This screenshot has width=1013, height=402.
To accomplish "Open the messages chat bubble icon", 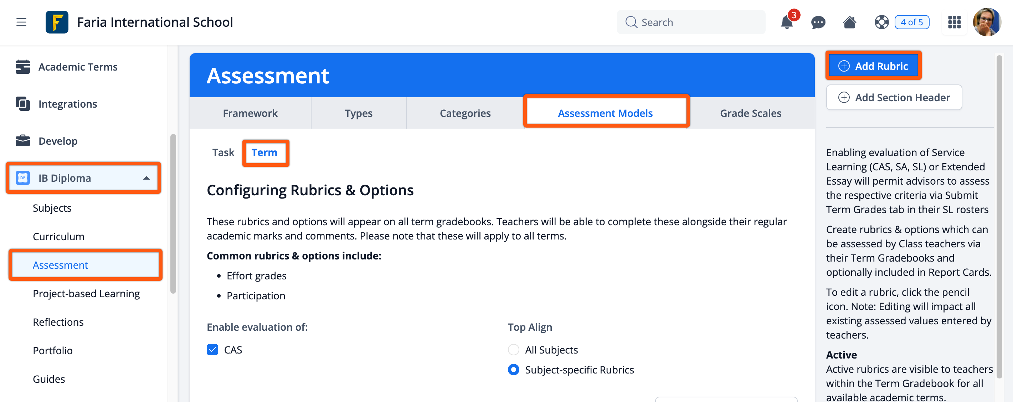I will point(818,22).
